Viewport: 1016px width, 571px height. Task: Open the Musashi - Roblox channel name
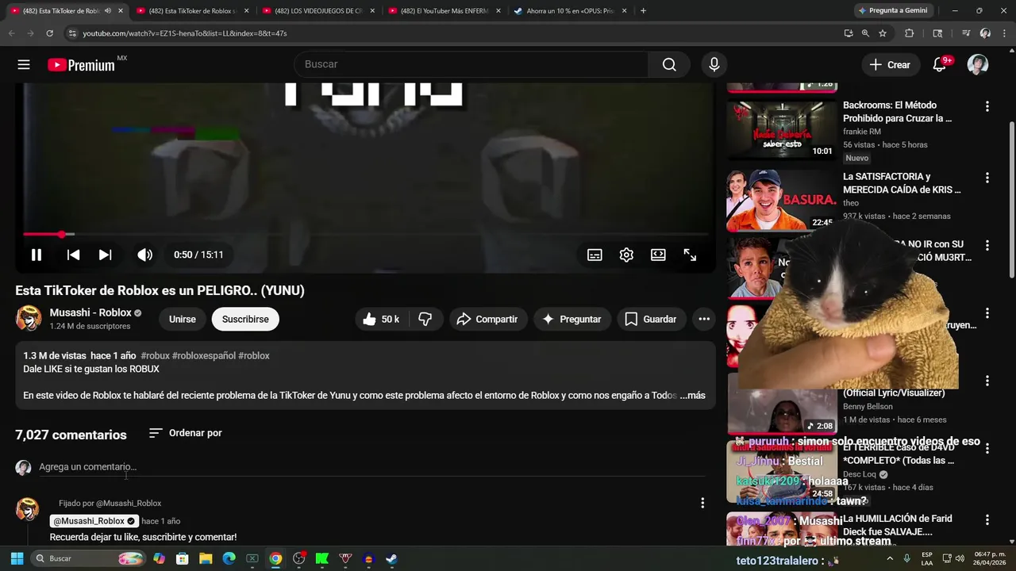pos(90,312)
